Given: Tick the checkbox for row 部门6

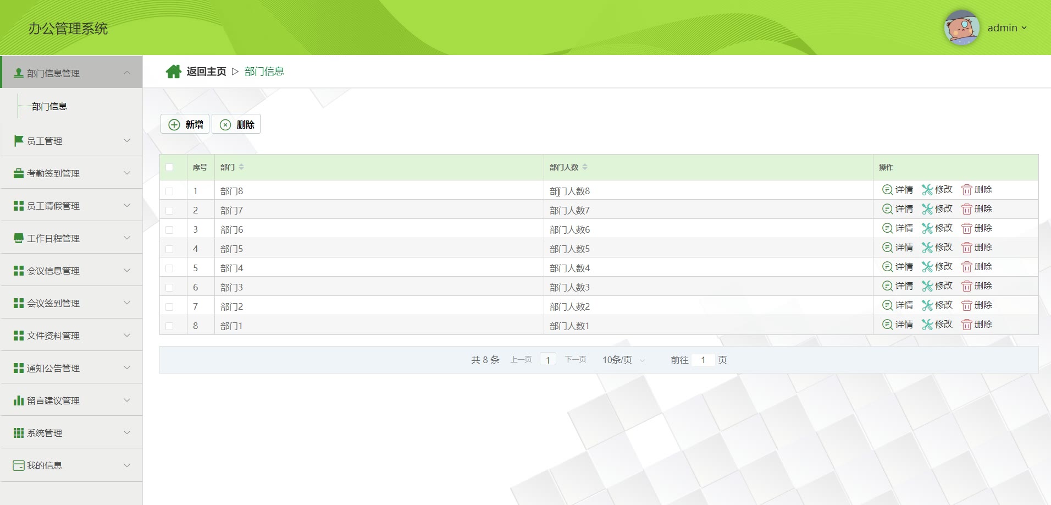Looking at the screenshot, I should [x=169, y=230].
